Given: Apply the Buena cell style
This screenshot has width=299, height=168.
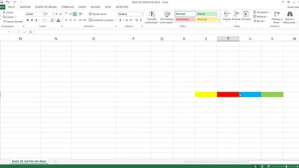Looking at the screenshot, I should tap(206, 14).
